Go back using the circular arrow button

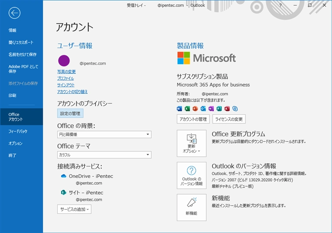coord(14,13)
